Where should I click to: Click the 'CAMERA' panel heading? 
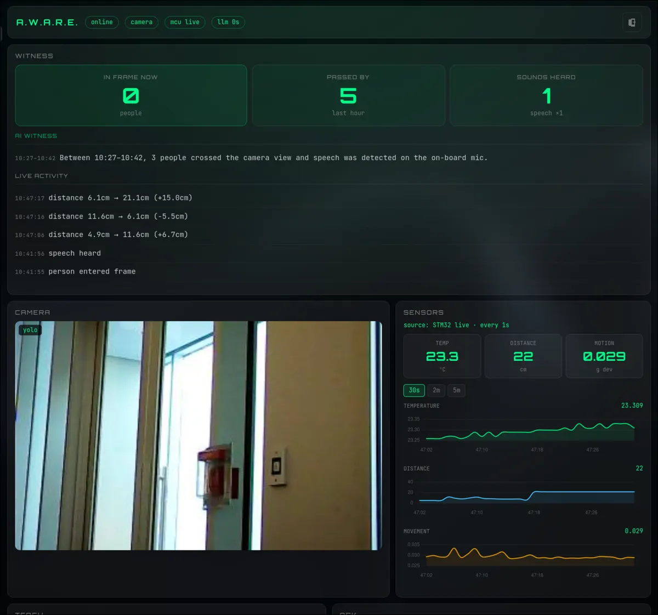pyautogui.click(x=32, y=312)
